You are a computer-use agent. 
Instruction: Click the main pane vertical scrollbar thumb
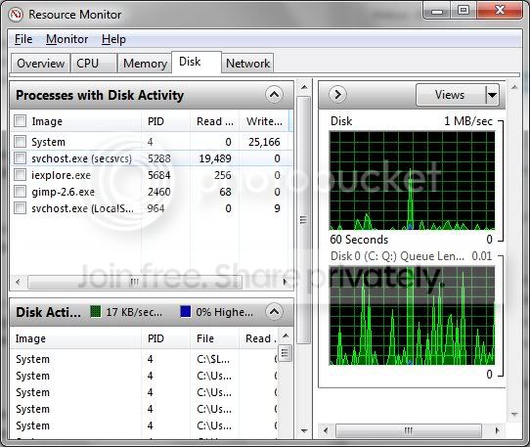coord(303,220)
